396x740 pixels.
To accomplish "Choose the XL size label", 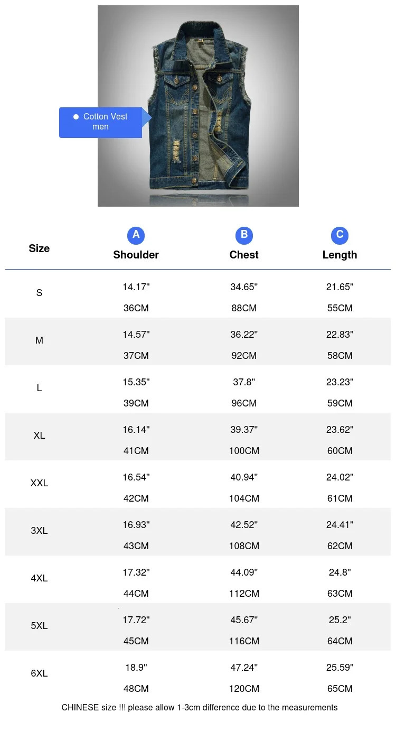I will coord(39,436).
